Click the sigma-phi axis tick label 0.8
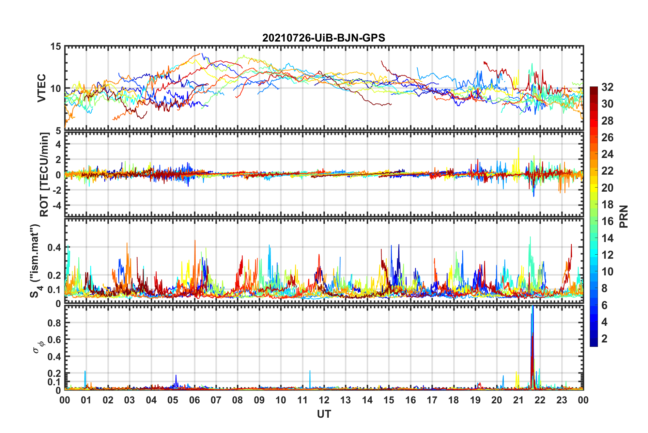 [x=54, y=323]
